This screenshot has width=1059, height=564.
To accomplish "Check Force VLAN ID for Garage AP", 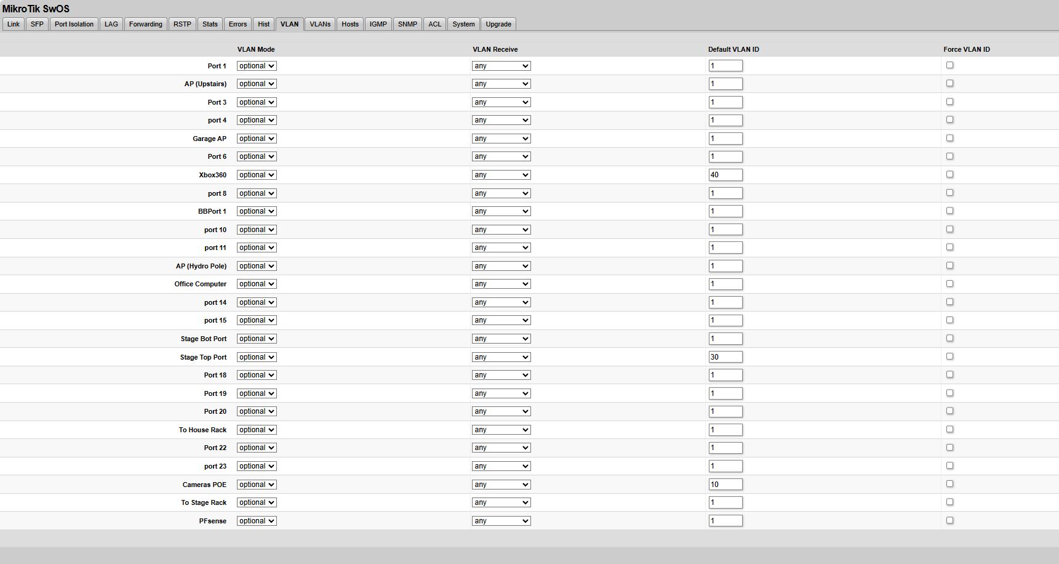I will point(949,138).
